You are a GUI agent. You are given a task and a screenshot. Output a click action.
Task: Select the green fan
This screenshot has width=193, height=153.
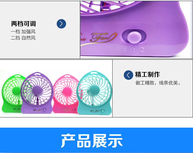(12, 93)
